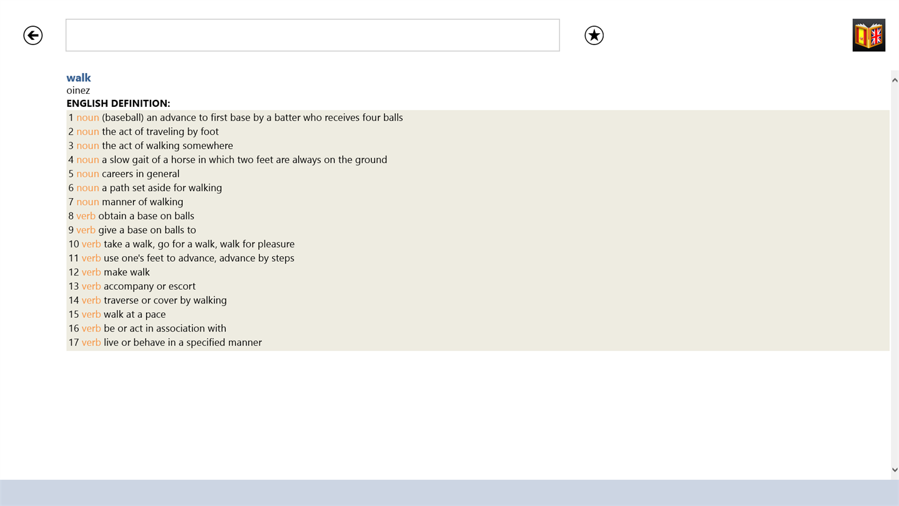This screenshot has height=506, width=899.
Task: Select the "accompany or escort" definition
Action: (x=149, y=286)
